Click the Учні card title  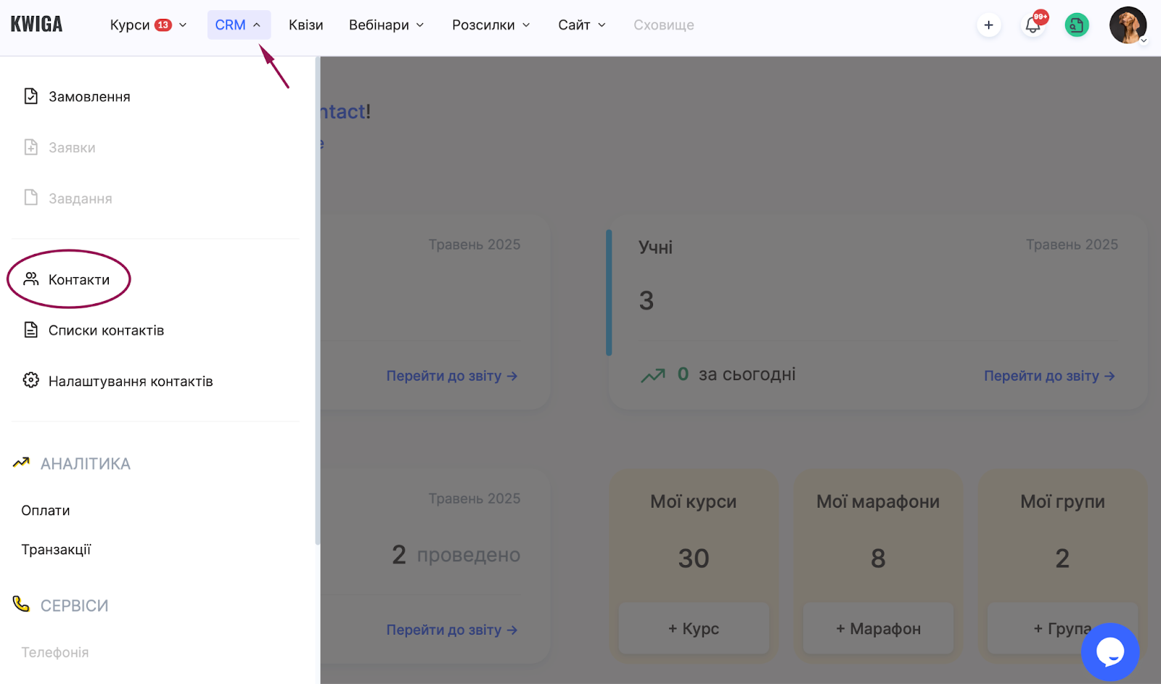[655, 247]
